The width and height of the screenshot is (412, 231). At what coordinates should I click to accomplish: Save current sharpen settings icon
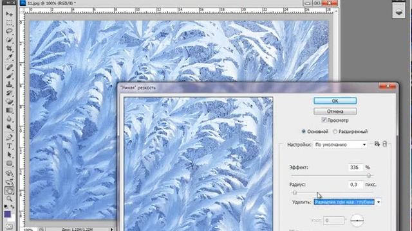[377, 144]
